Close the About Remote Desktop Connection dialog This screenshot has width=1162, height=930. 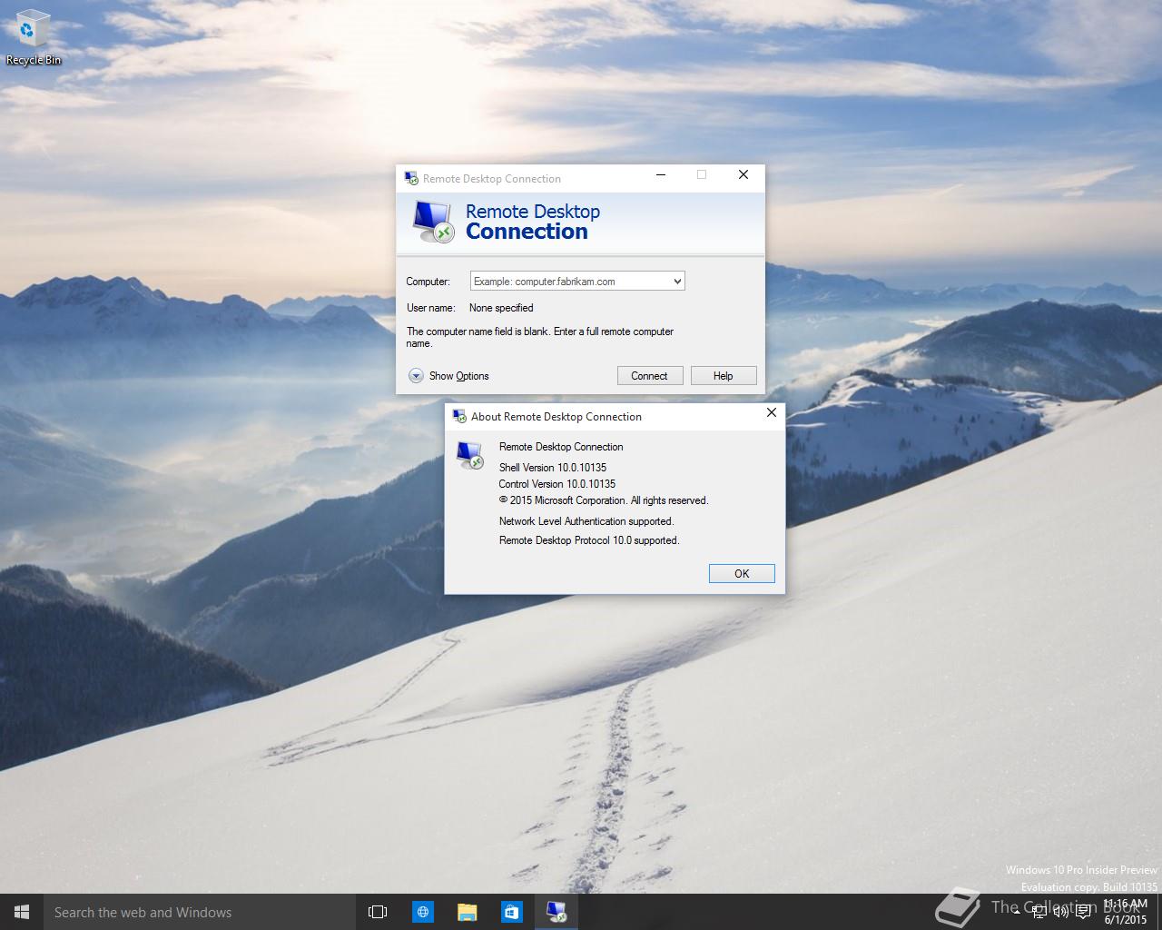pyautogui.click(x=772, y=412)
